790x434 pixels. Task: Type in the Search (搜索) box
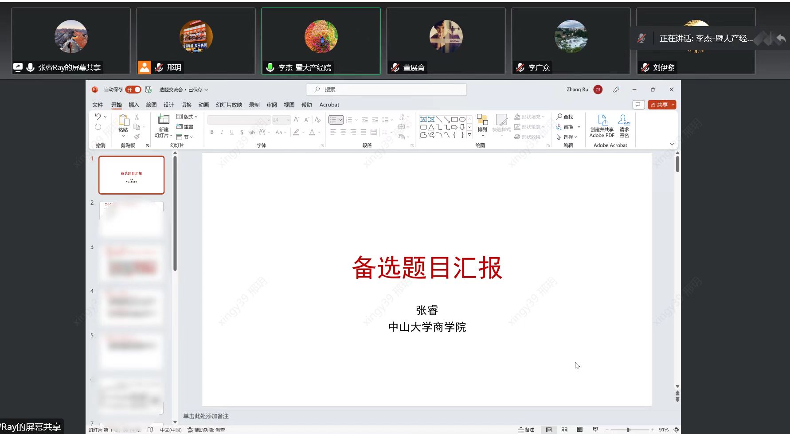pyautogui.click(x=386, y=90)
